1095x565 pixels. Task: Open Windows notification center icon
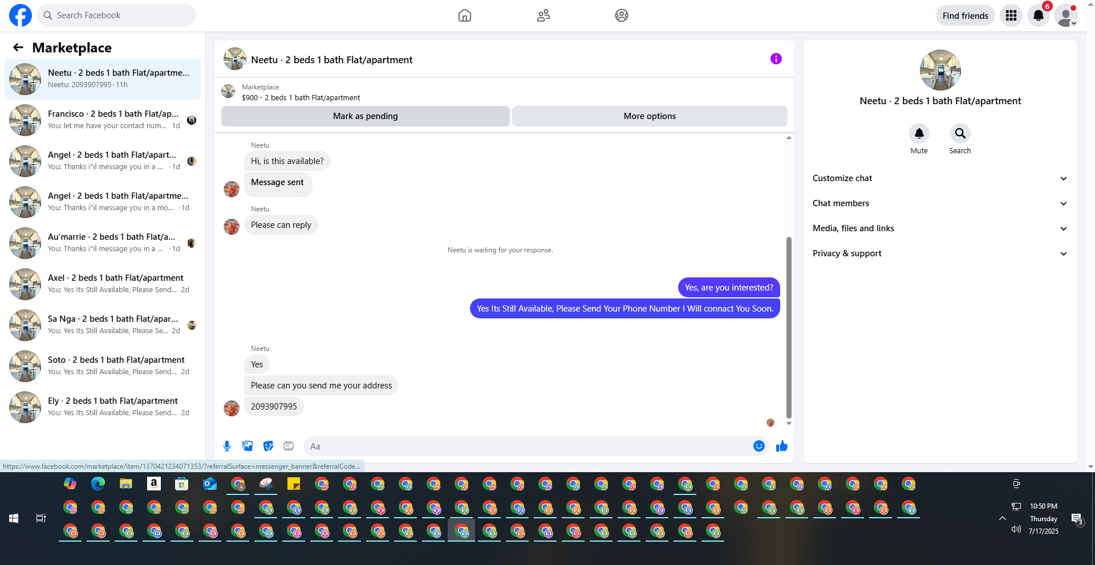tap(1077, 519)
